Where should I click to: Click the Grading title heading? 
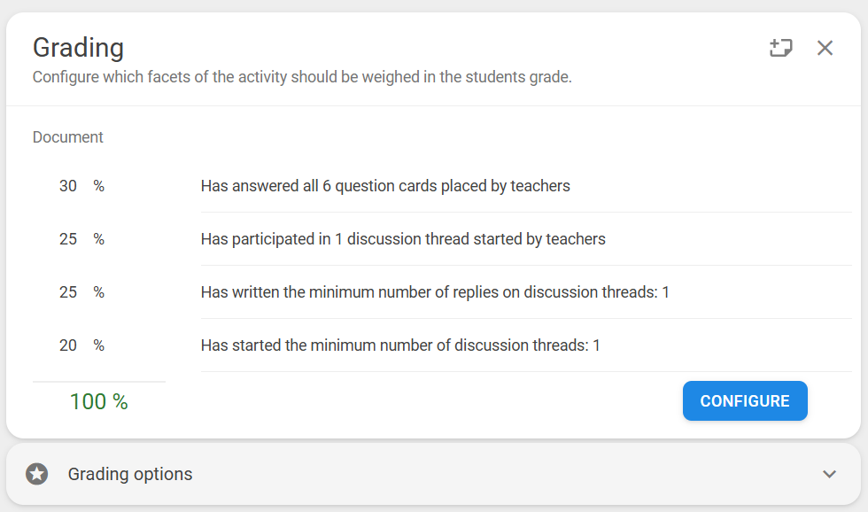[78, 48]
